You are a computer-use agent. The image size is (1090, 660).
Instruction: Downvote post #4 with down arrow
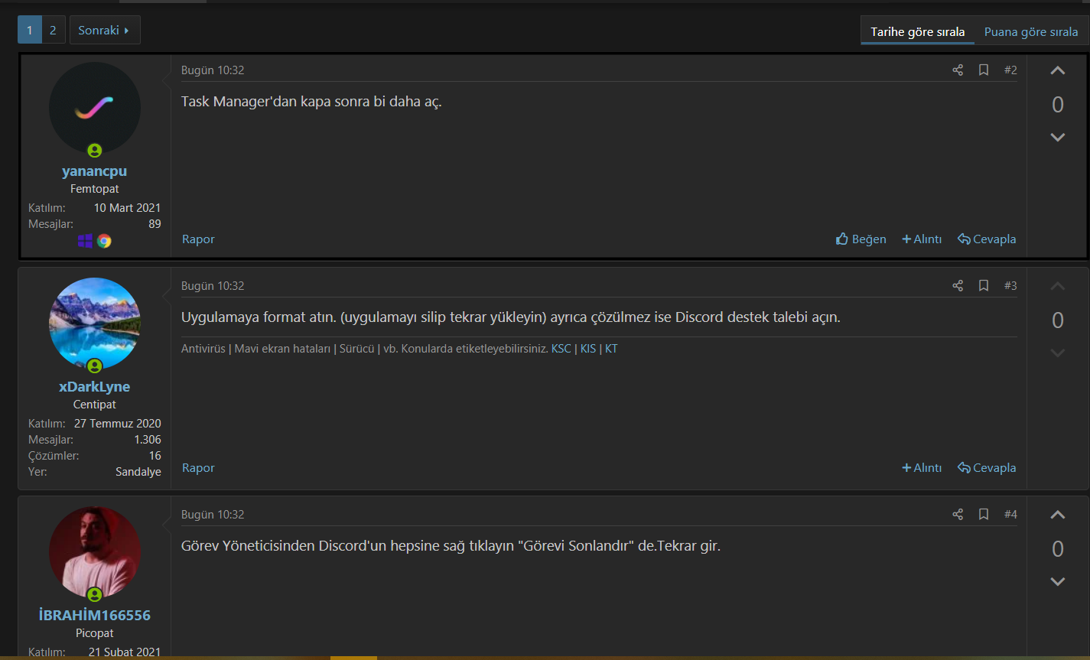click(x=1057, y=582)
